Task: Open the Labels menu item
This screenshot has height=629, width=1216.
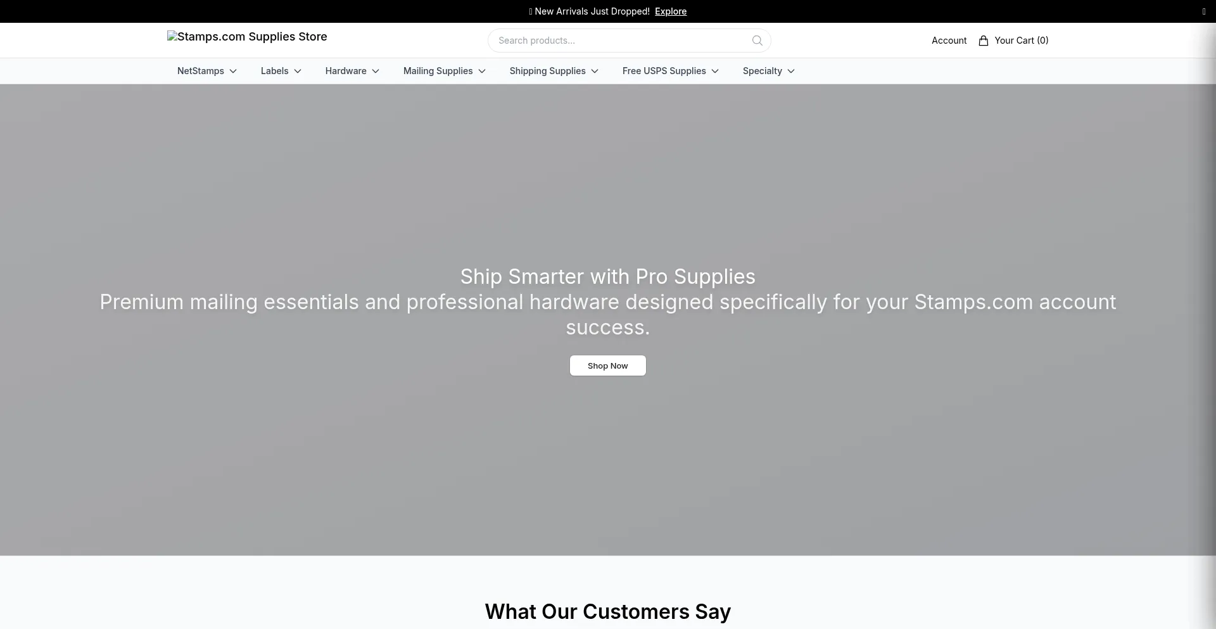Action: [274, 71]
